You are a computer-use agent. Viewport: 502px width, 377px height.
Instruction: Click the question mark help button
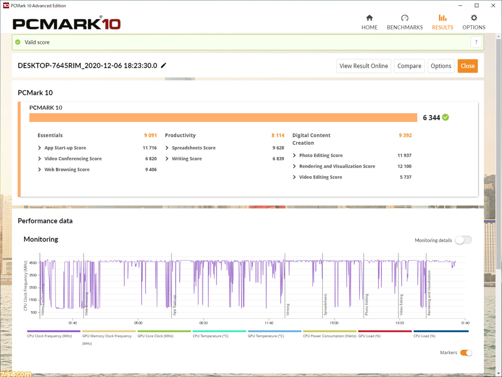[476, 42]
